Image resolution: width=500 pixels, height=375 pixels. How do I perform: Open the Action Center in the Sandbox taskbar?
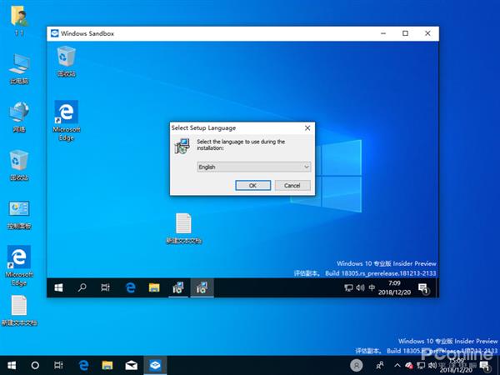click(424, 288)
